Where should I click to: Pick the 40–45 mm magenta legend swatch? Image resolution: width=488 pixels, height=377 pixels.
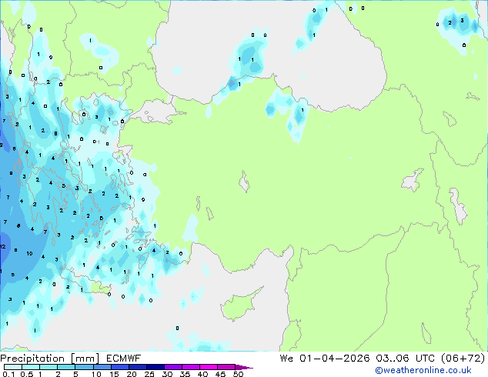[x=208, y=367]
